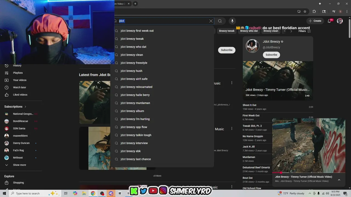351x197 pixels.
Task: Open a new browser tab
Action: 135,4
